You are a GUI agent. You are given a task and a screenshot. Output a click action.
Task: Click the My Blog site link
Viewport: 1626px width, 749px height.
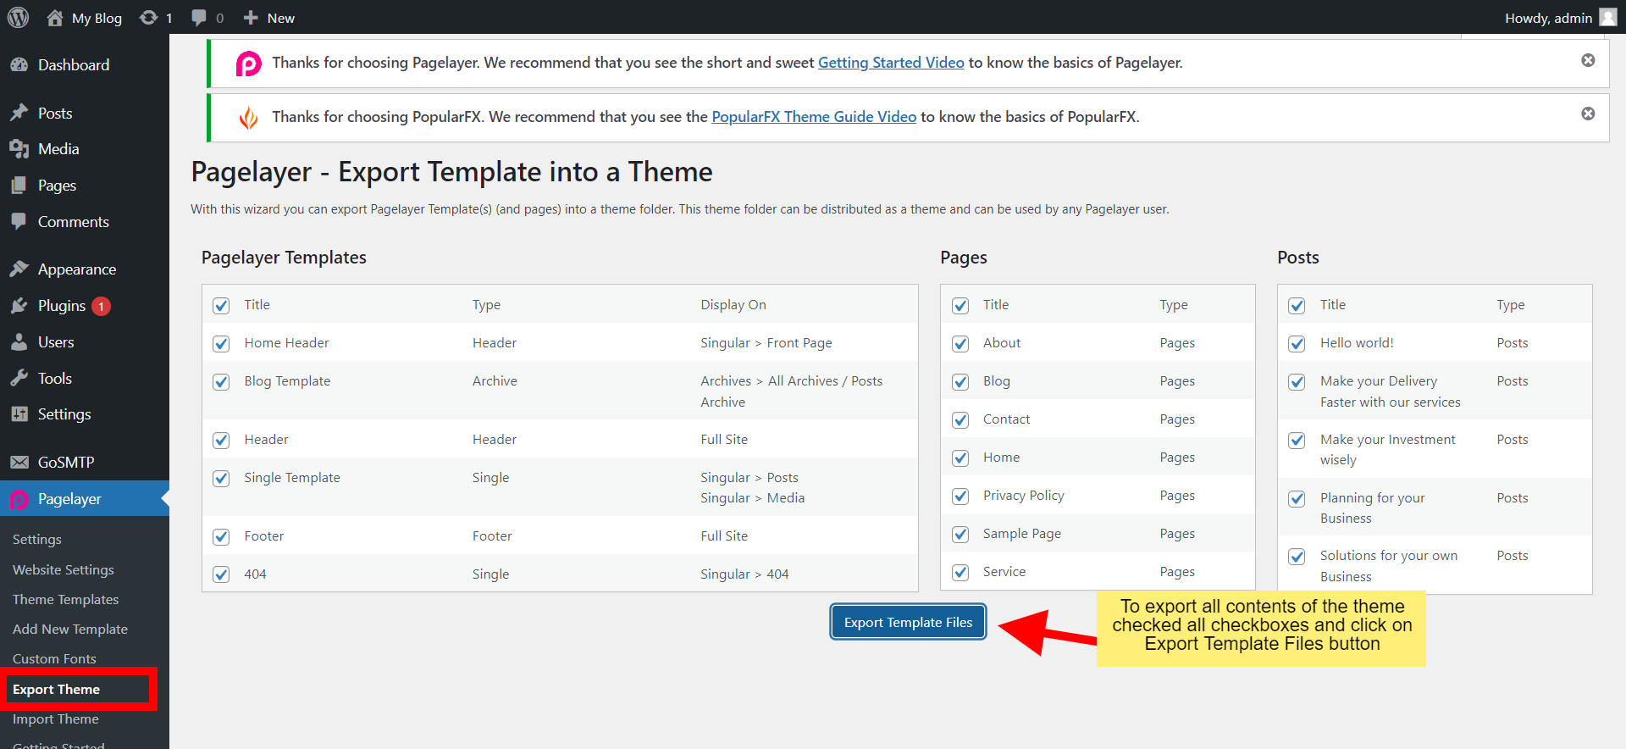pos(97,18)
